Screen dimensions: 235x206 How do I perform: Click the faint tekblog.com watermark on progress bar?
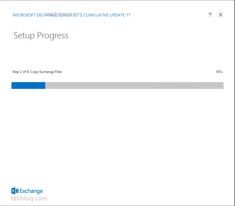pyautogui.click(x=176, y=85)
